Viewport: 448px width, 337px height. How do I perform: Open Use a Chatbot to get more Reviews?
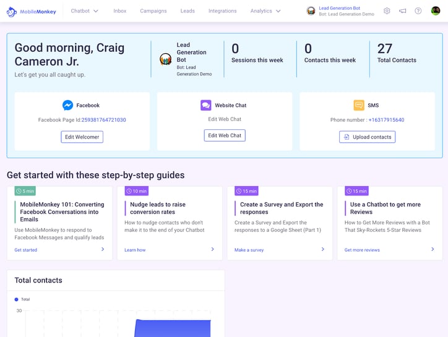385,208
